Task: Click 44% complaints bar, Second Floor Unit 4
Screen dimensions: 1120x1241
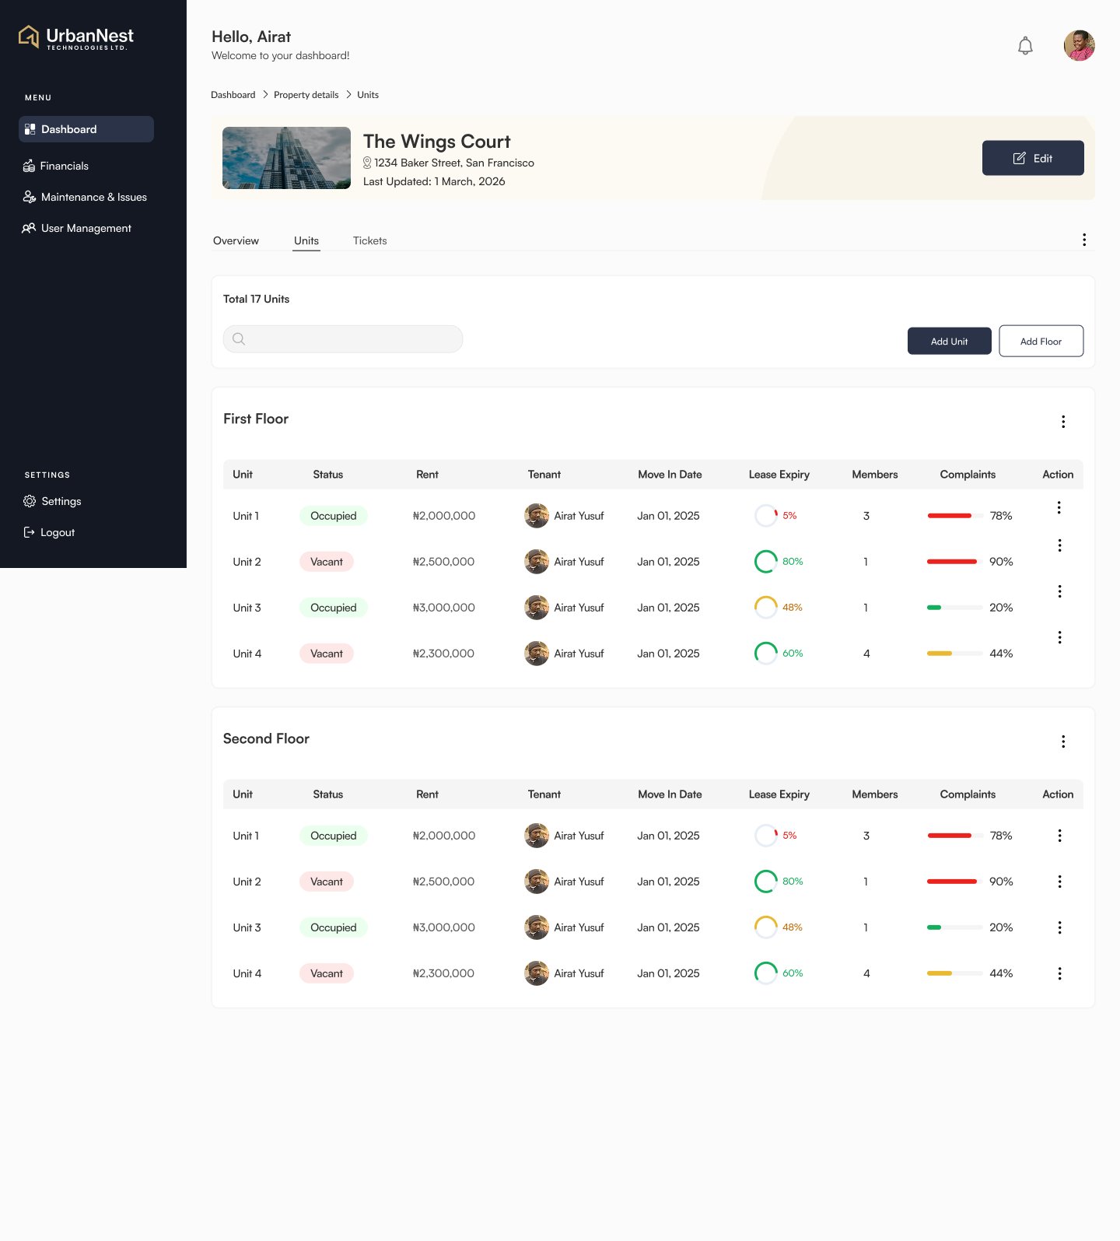Action: point(954,973)
